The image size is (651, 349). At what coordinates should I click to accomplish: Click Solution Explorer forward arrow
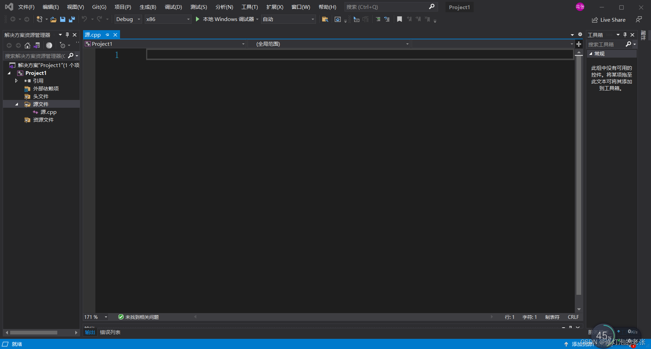(x=18, y=45)
